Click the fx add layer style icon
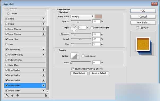 [x=7, y=95]
